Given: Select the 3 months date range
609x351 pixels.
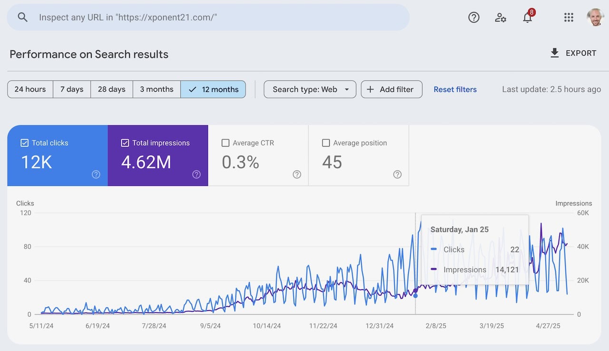Looking at the screenshot, I should pos(157,89).
